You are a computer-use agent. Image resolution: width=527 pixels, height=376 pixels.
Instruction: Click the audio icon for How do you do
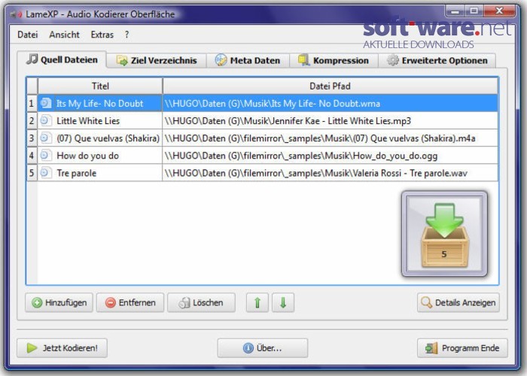click(x=46, y=156)
